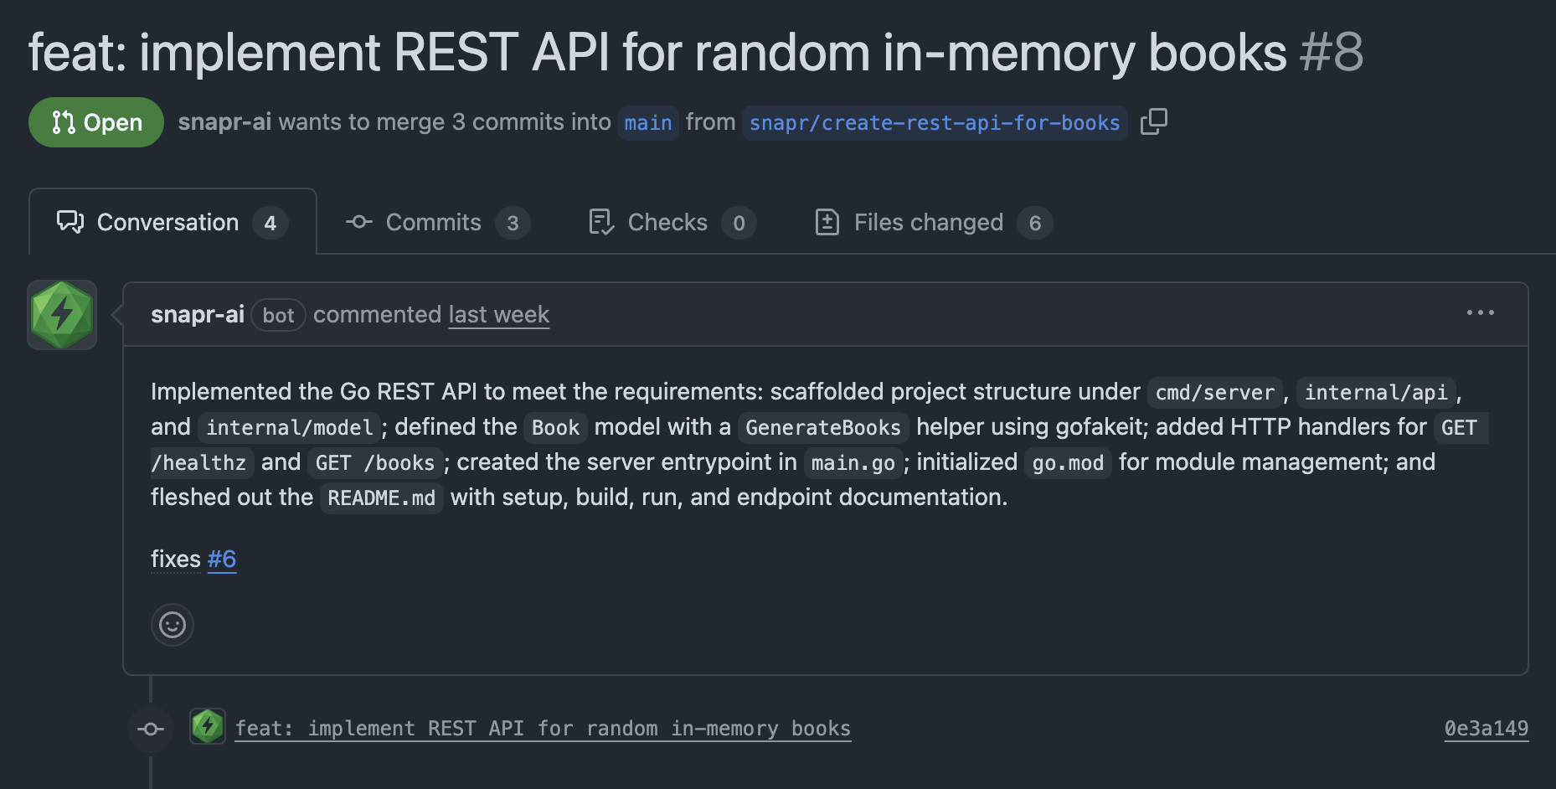Screen dimensions: 1556x789
Task: Open issue #6 from the fixes link
Action: (x=223, y=559)
